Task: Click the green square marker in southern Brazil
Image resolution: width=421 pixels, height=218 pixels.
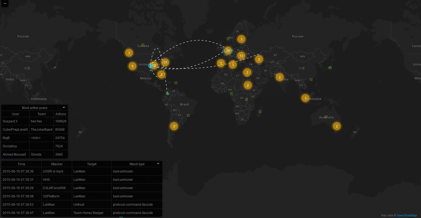Action: (188, 115)
